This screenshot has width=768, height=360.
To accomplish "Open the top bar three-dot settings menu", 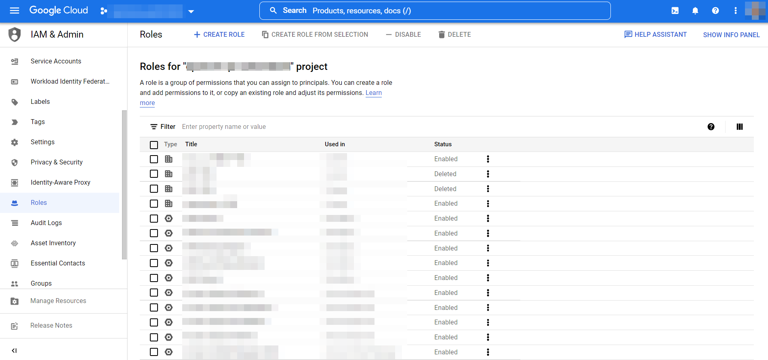I will coord(735,11).
